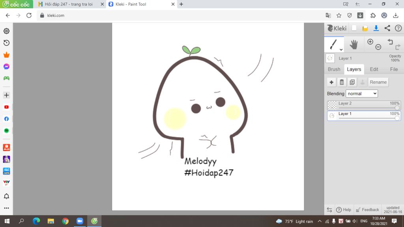Open the browser profile icon
The height and width of the screenshot is (227, 404).
click(384, 15)
